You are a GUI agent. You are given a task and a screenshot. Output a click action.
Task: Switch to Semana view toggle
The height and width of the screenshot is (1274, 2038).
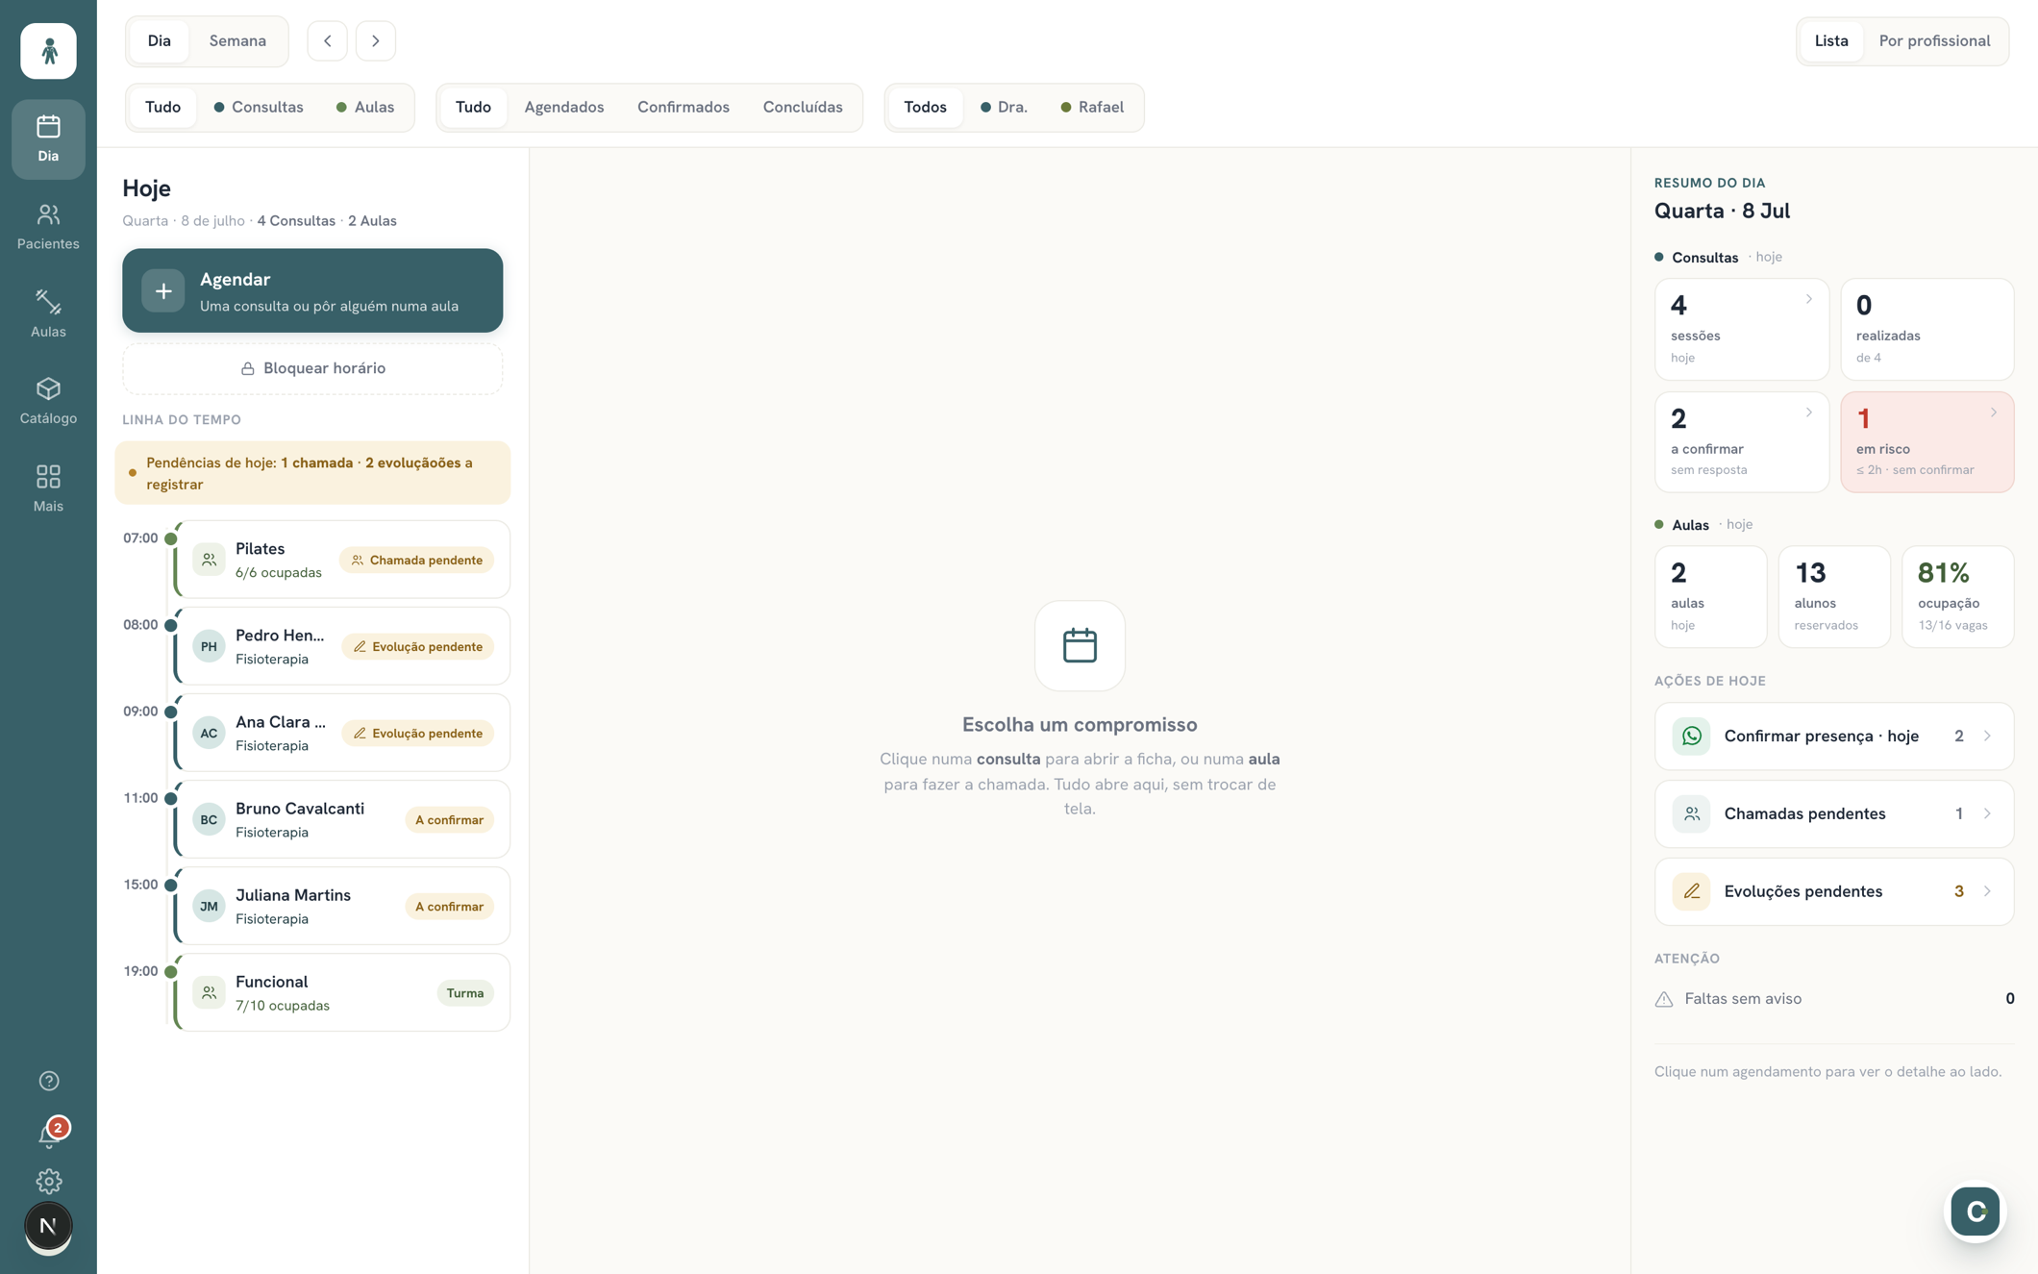pos(237,41)
